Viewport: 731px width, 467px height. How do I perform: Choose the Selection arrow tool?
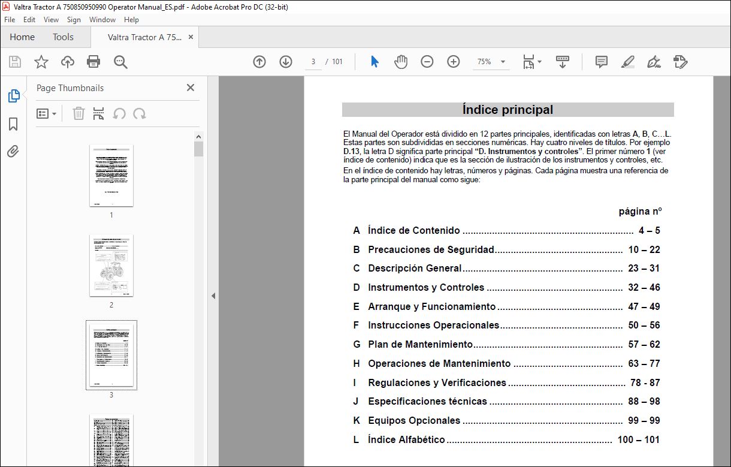click(x=374, y=62)
